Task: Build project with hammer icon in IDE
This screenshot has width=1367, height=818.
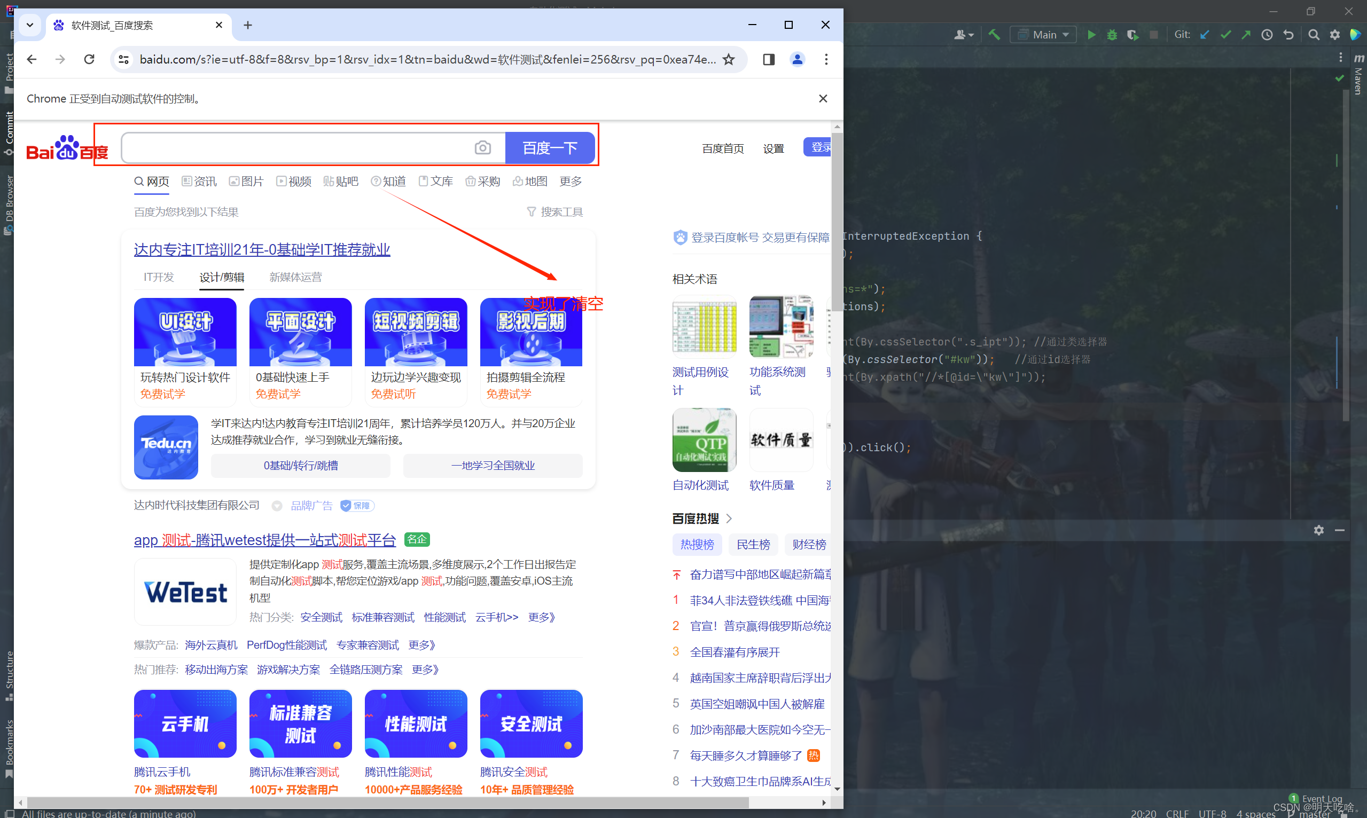Action: tap(994, 35)
